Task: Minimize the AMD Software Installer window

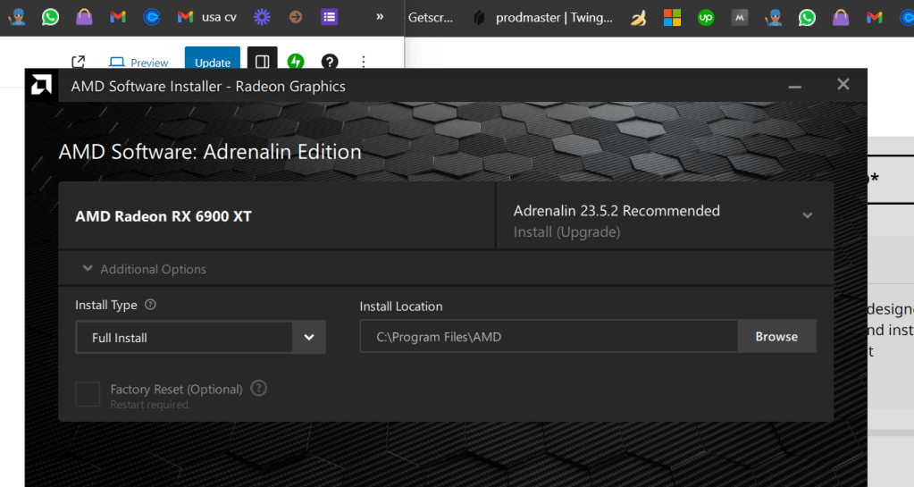Action: coord(794,86)
